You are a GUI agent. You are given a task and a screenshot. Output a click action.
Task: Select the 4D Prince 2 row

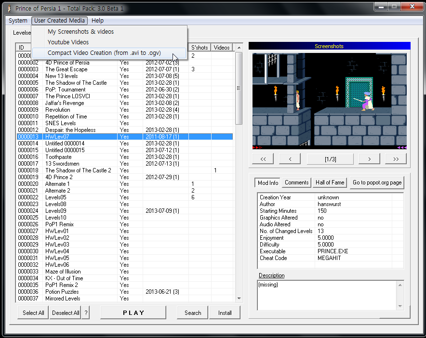click(x=125, y=177)
